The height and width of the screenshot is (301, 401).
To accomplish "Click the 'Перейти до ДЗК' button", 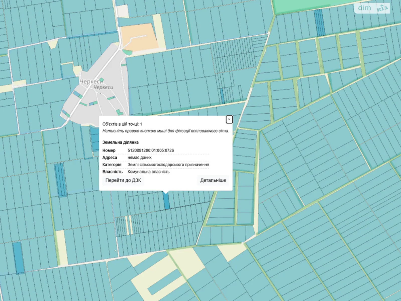I will (123, 180).
